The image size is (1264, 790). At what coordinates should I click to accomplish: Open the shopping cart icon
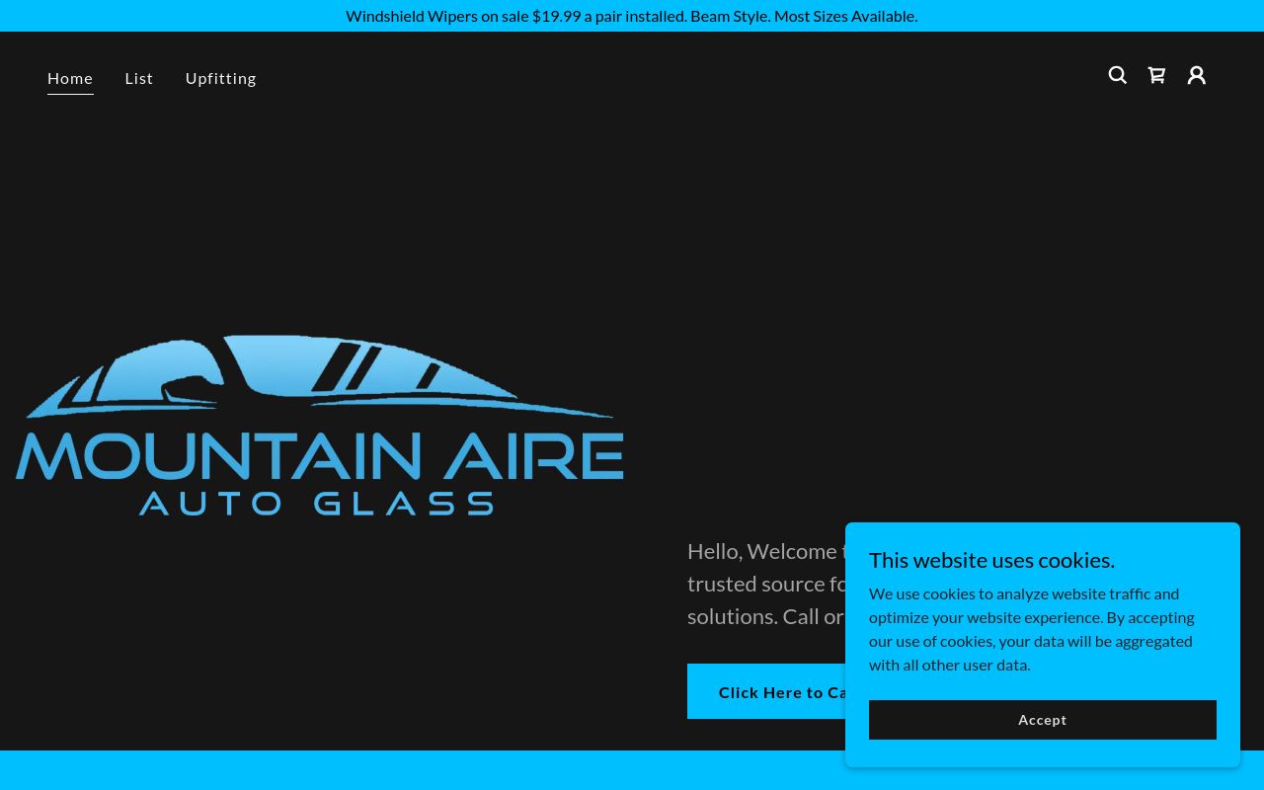[1156, 75]
